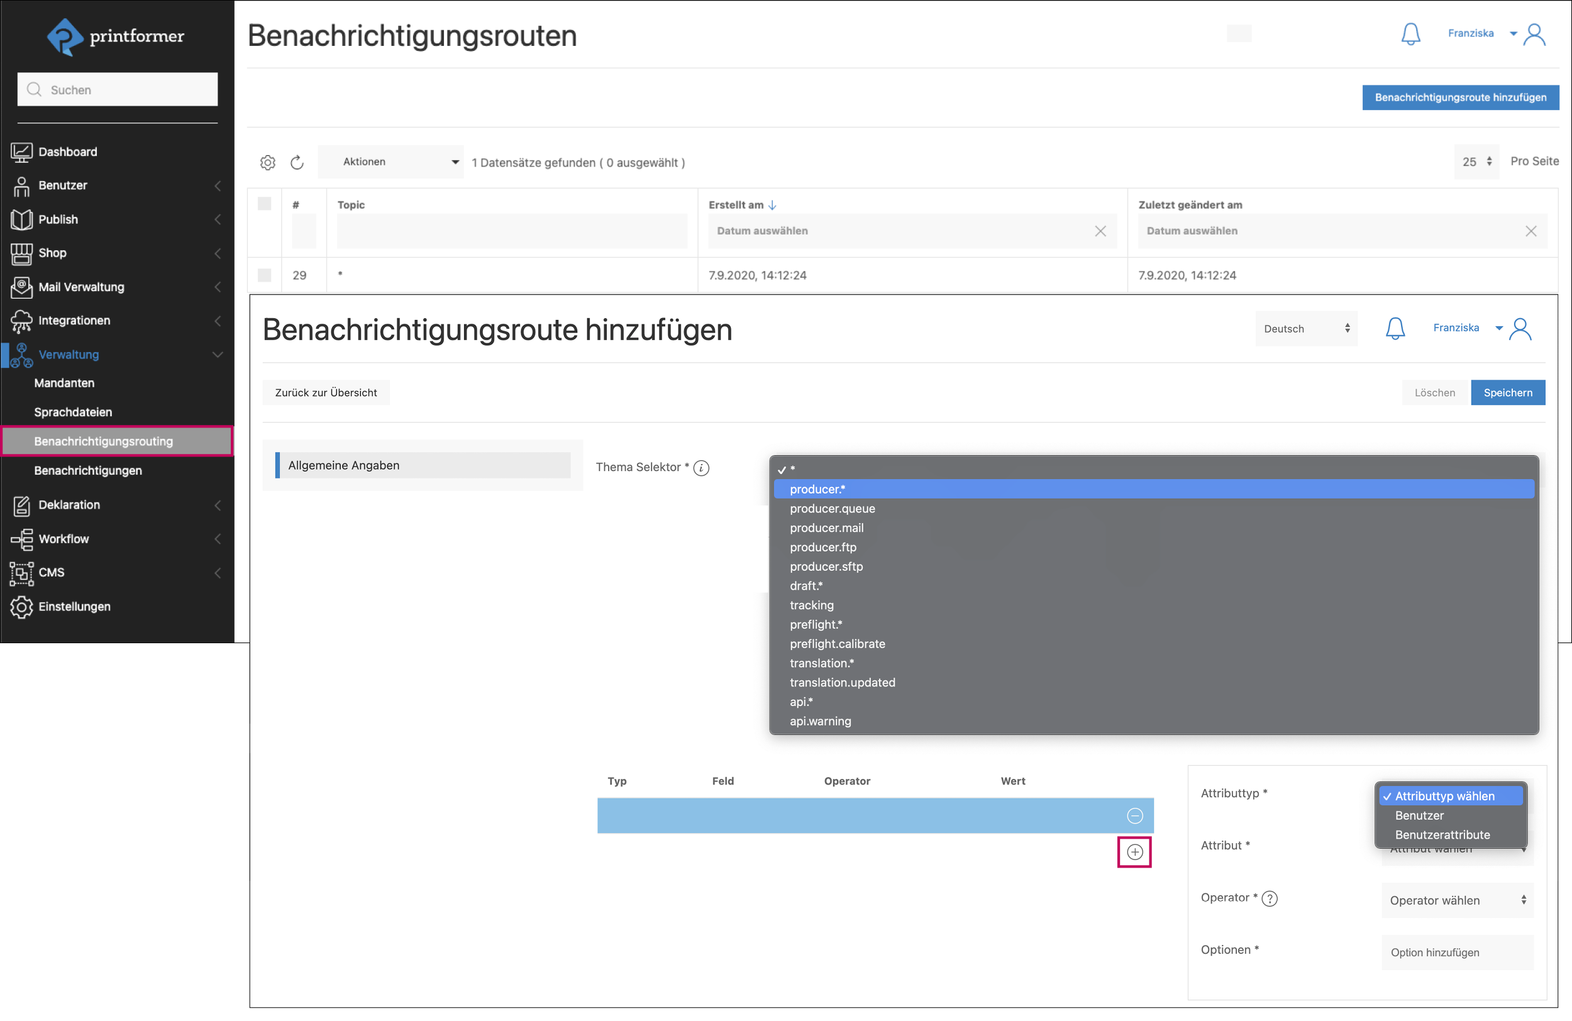
Task: Open the Mail Verwaltung section
Action: pyautogui.click(x=80, y=287)
